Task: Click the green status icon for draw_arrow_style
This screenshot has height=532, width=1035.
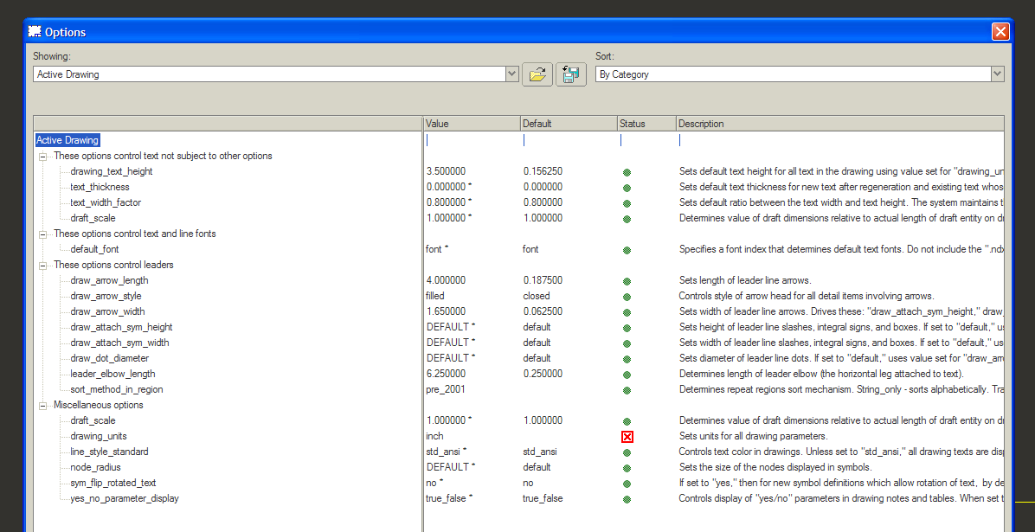Action: click(627, 295)
